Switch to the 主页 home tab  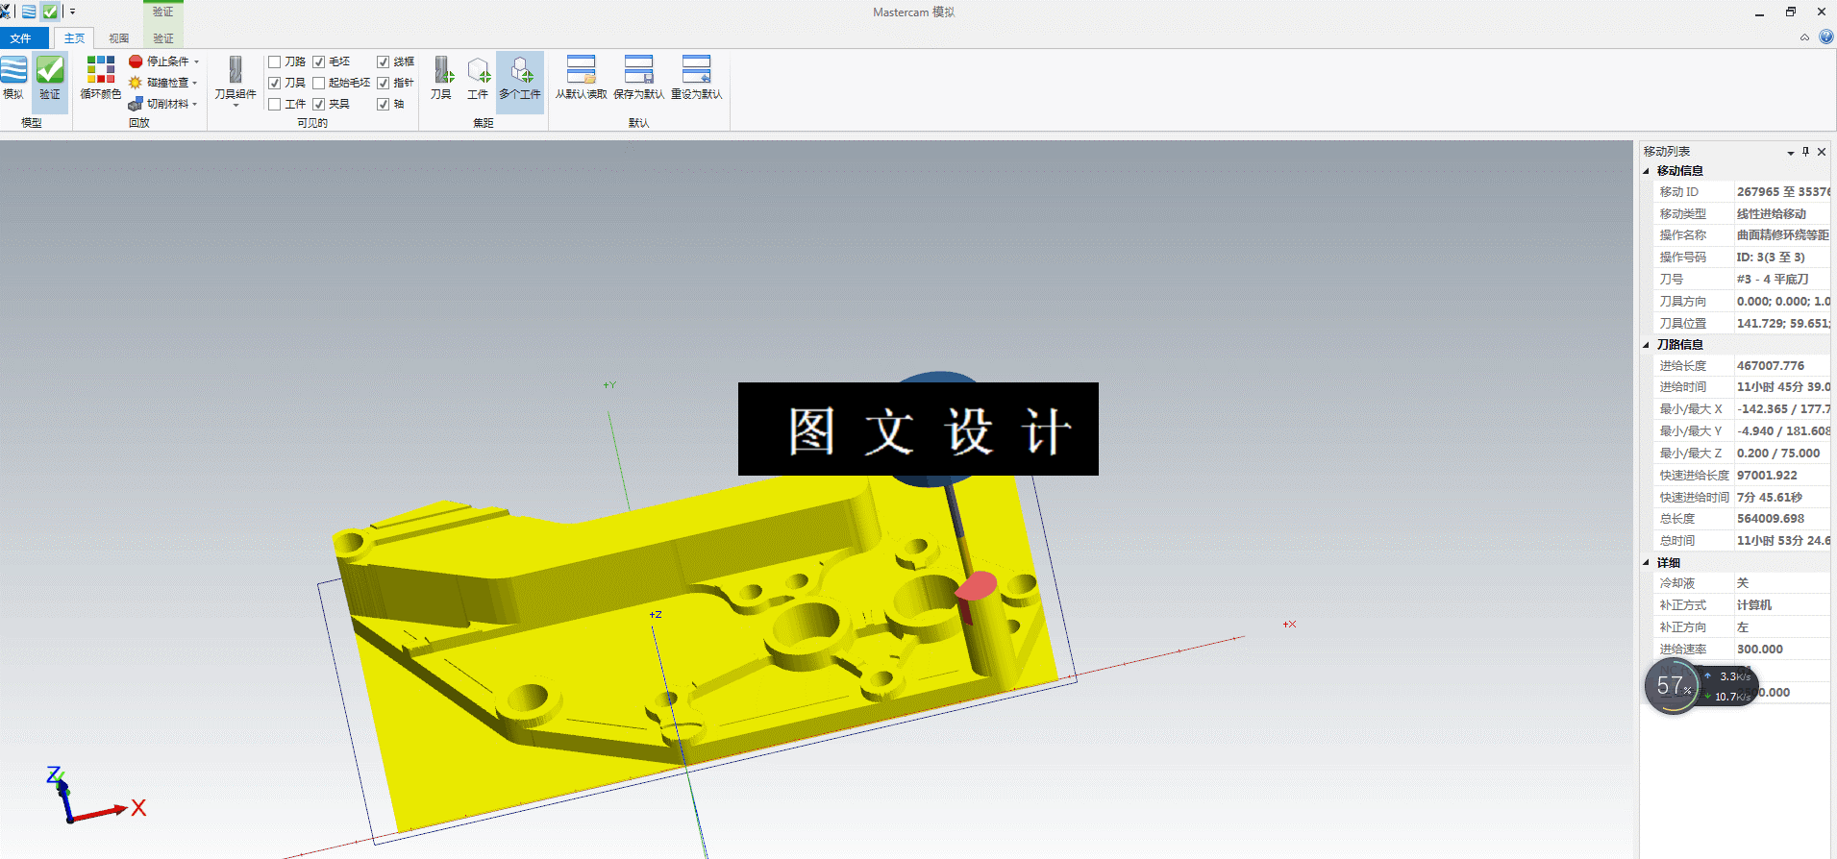coord(74,38)
